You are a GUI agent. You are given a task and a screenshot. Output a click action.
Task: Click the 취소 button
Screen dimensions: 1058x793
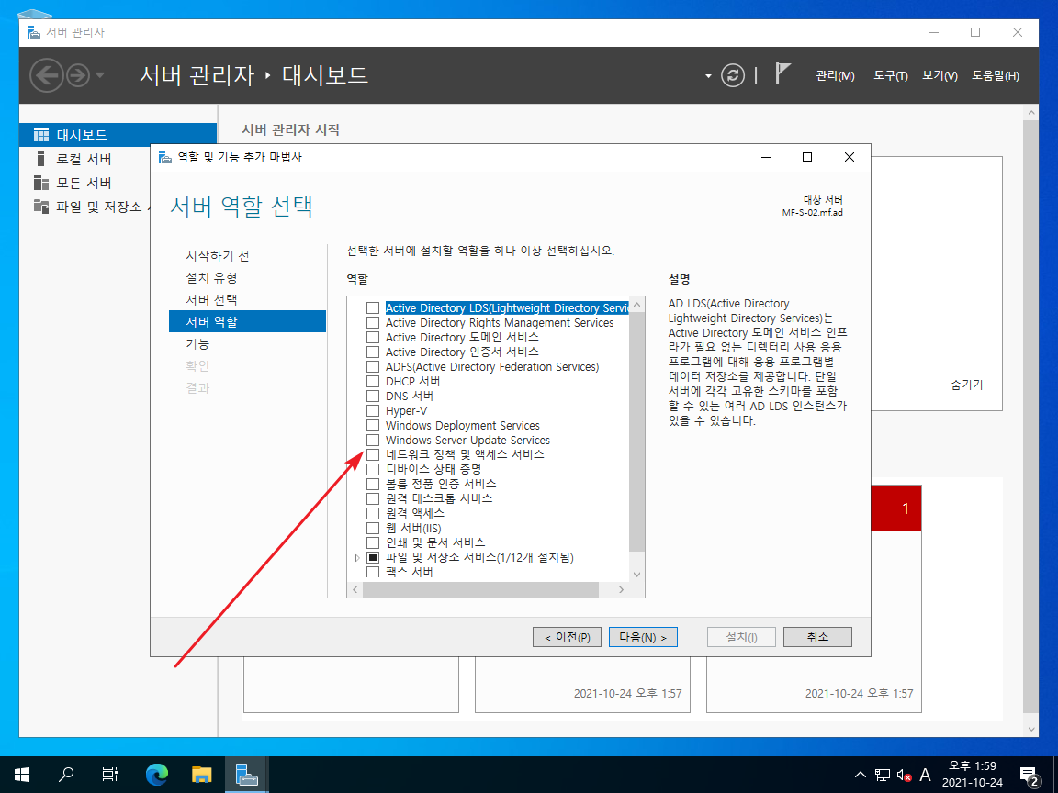pyautogui.click(x=817, y=637)
